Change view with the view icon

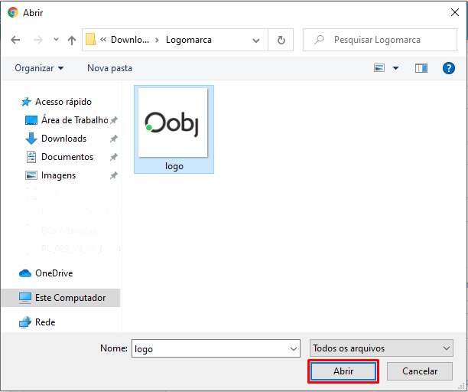pos(379,68)
